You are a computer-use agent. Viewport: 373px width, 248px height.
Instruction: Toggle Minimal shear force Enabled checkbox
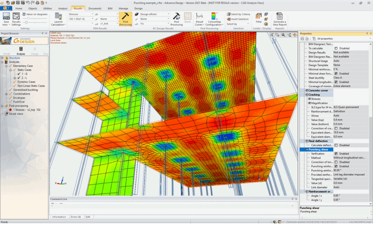(336, 74)
